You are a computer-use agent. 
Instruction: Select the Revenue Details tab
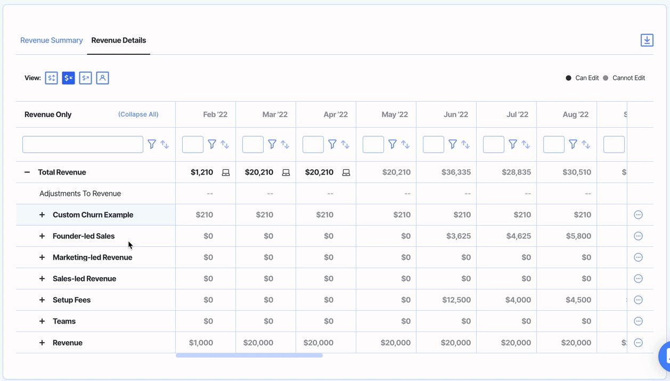[119, 40]
